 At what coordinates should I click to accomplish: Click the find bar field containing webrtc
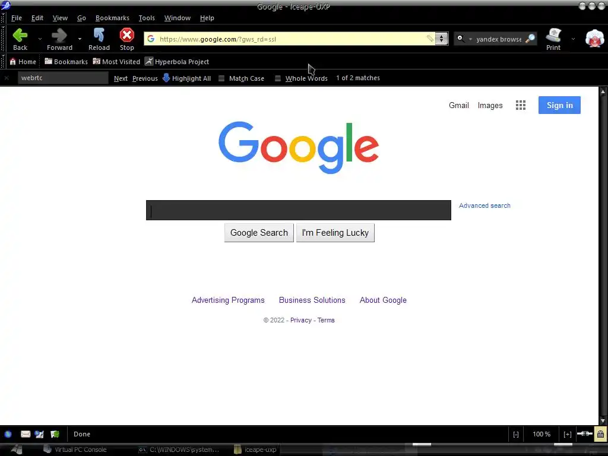pyautogui.click(x=63, y=78)
